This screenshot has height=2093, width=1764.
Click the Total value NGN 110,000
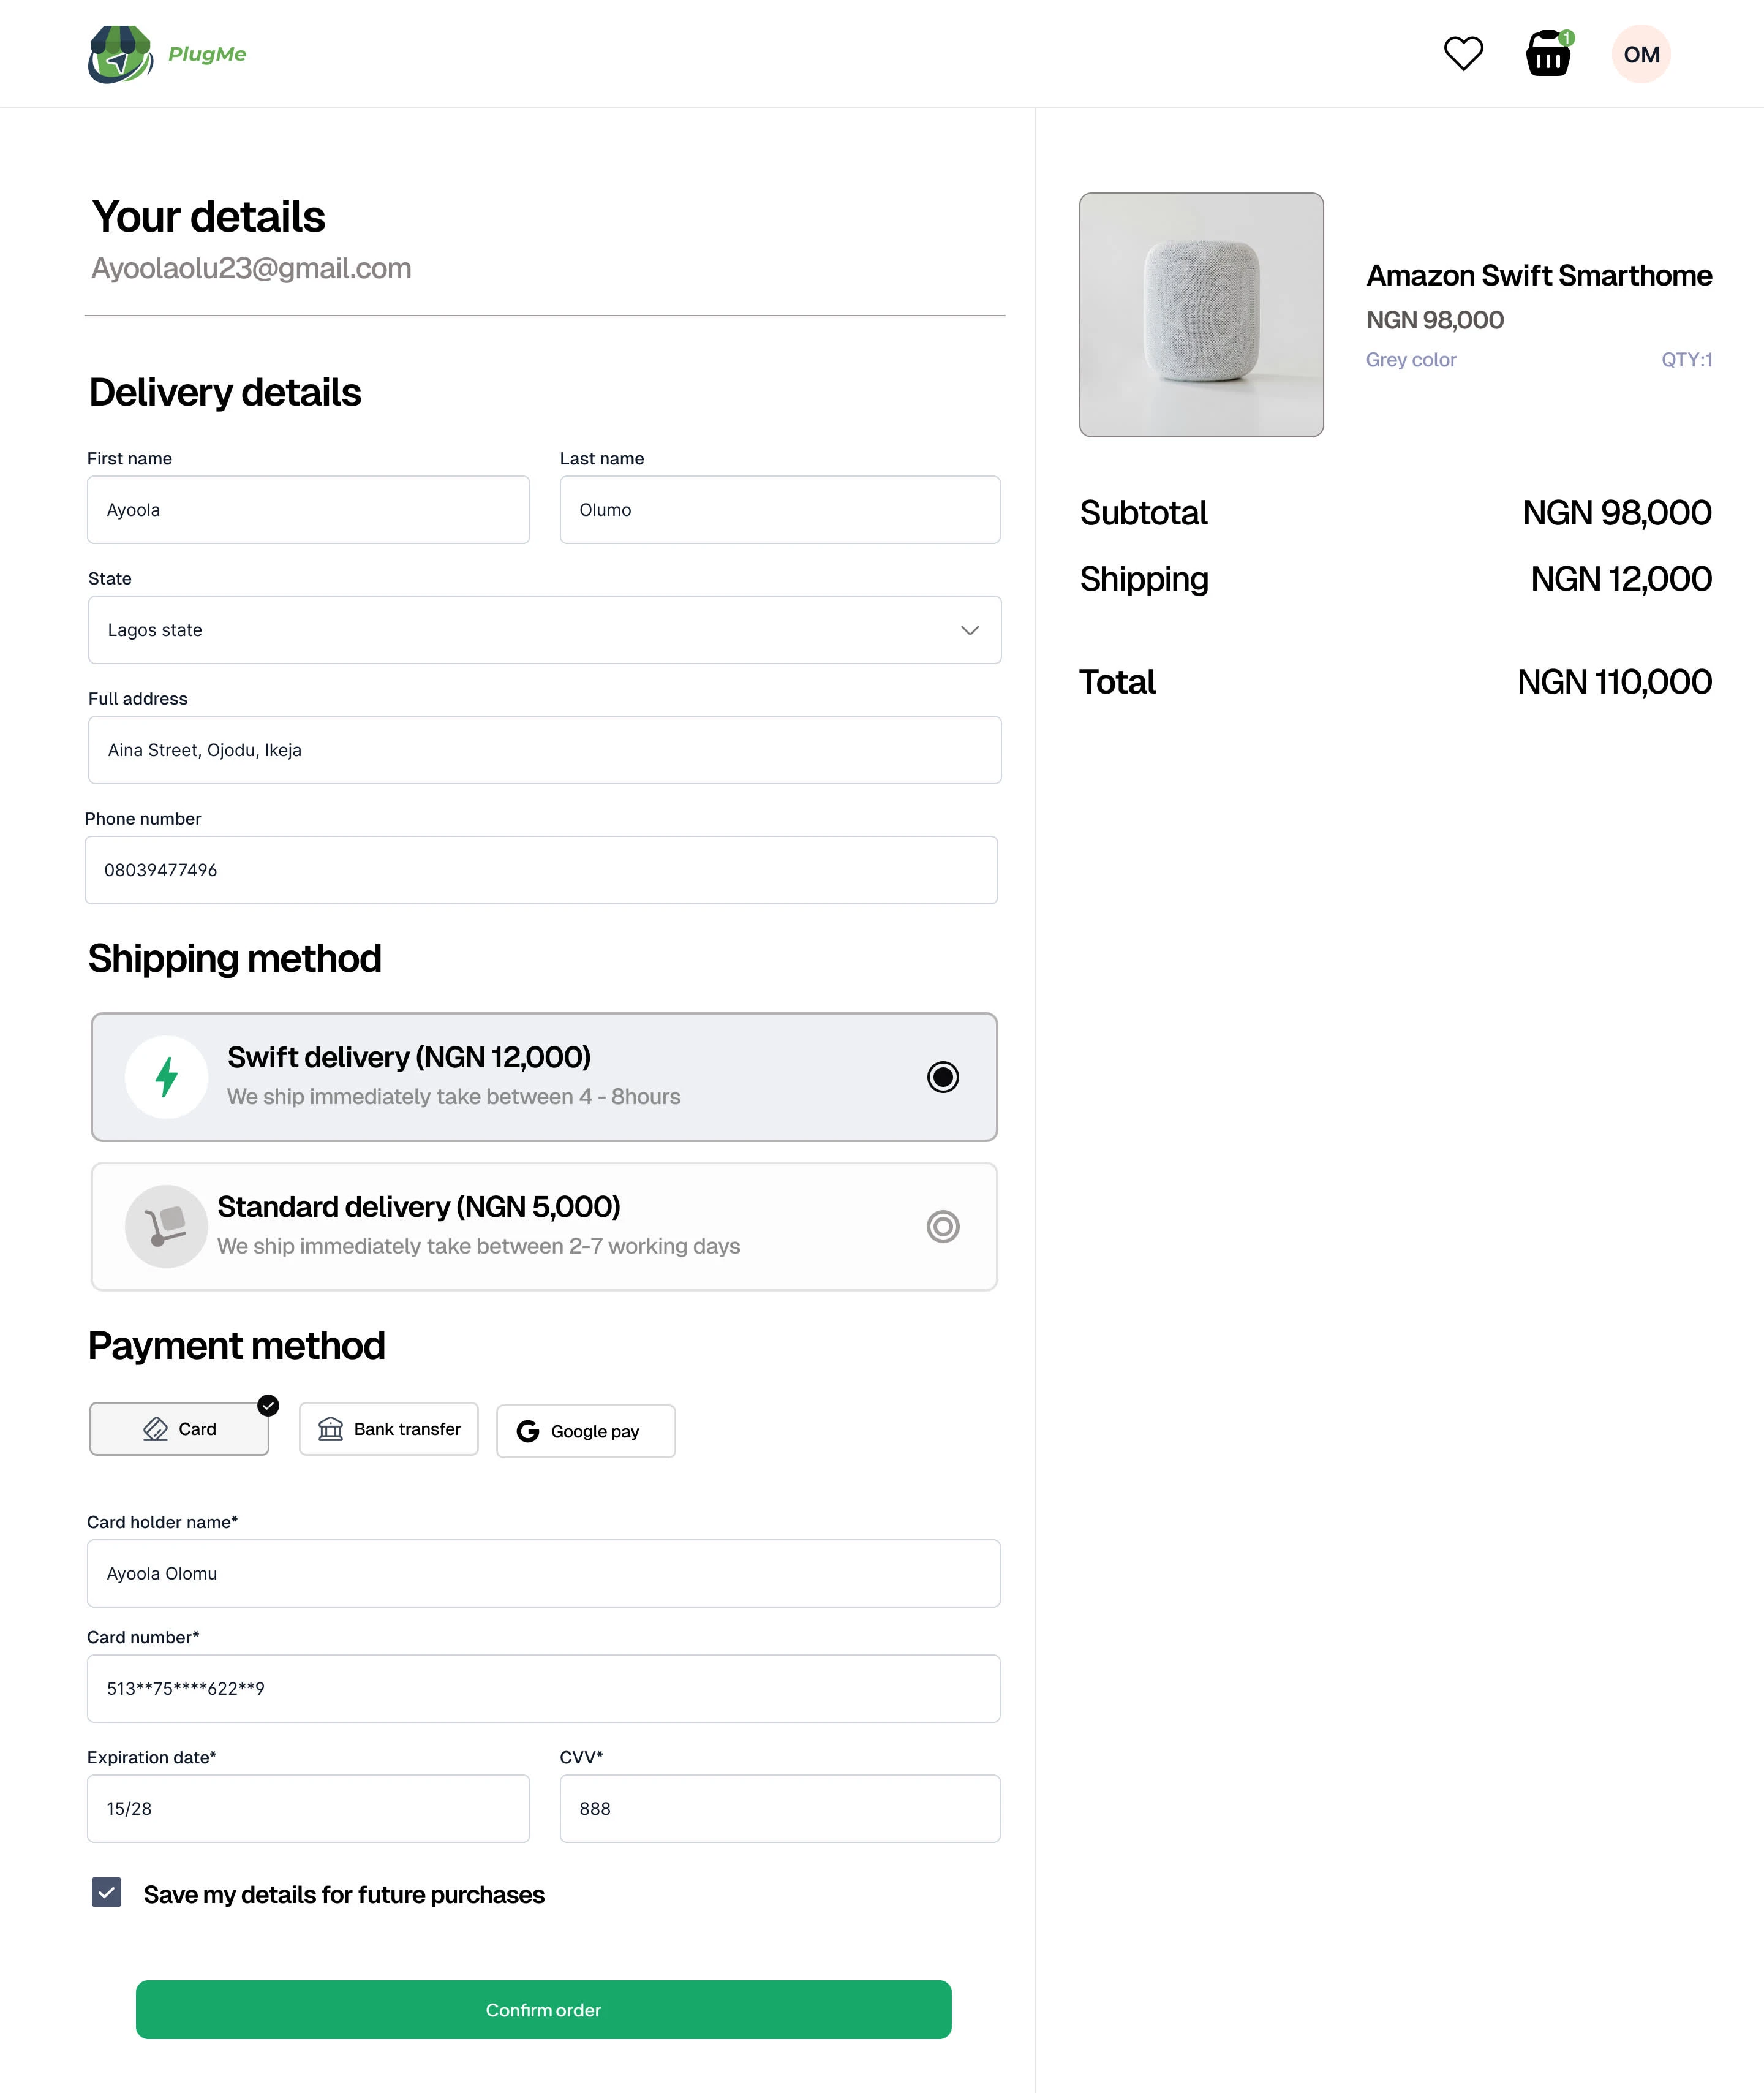1614,683
